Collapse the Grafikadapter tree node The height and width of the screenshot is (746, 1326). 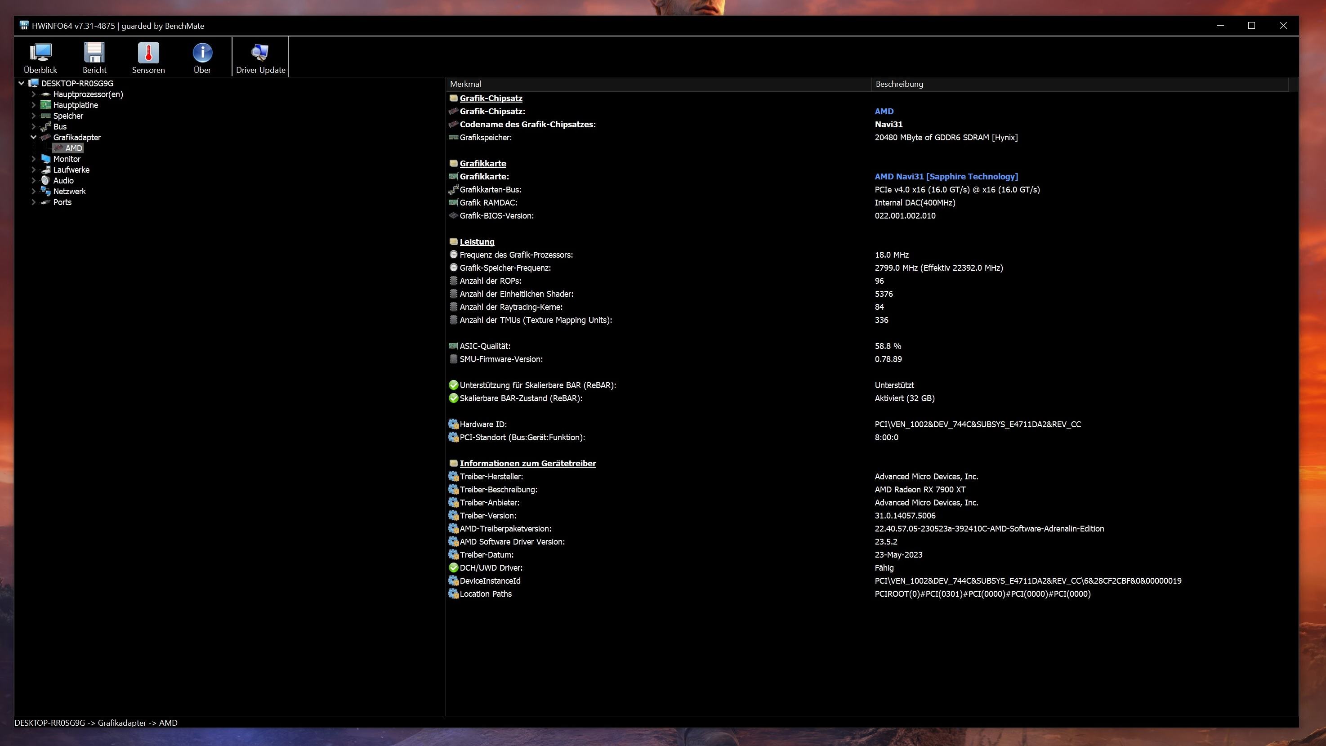coord(33,138)
